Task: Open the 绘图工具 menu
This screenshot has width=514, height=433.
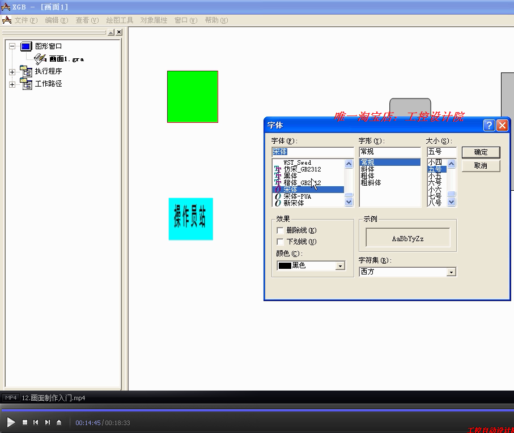Action: tap(120, 20)
